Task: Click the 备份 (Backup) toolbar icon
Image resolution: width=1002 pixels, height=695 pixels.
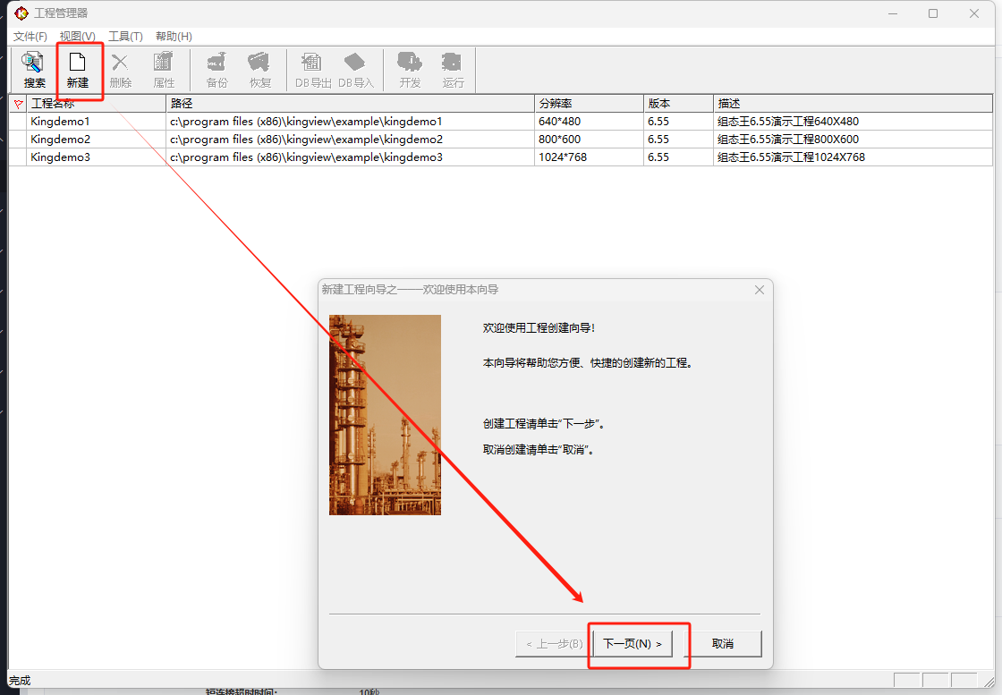Action: 217,70
